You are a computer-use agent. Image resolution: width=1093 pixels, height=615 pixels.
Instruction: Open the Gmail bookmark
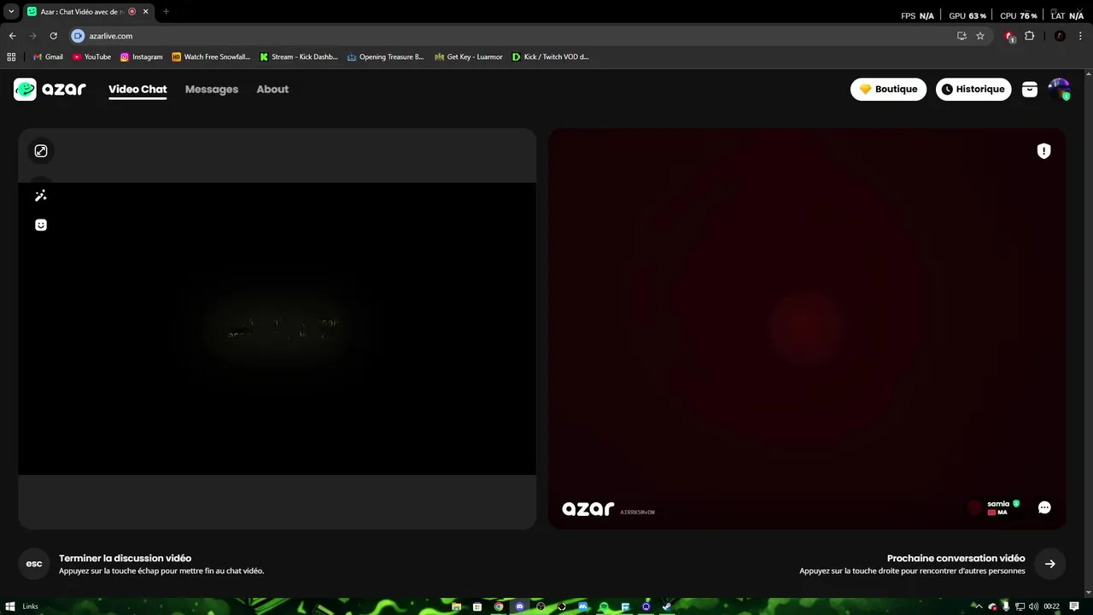coord(48,56)
